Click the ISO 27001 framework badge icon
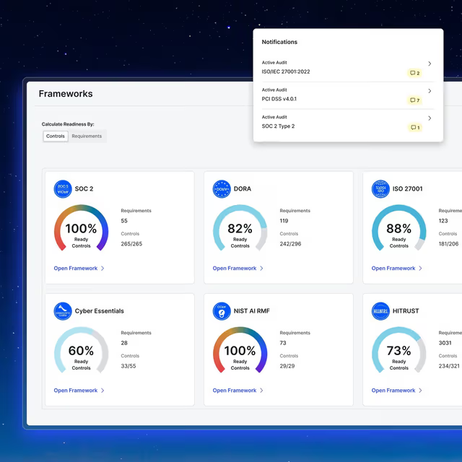The height and width of the screenshot is (462, 462). coord(380,189)
